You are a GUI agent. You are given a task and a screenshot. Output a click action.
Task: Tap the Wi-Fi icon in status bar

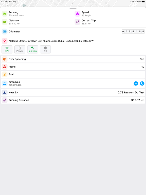point(133,2)
